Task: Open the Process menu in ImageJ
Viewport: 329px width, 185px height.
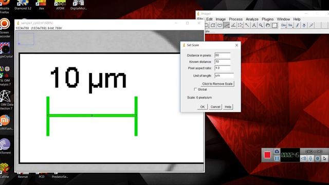Action: (x=235, y=19)
